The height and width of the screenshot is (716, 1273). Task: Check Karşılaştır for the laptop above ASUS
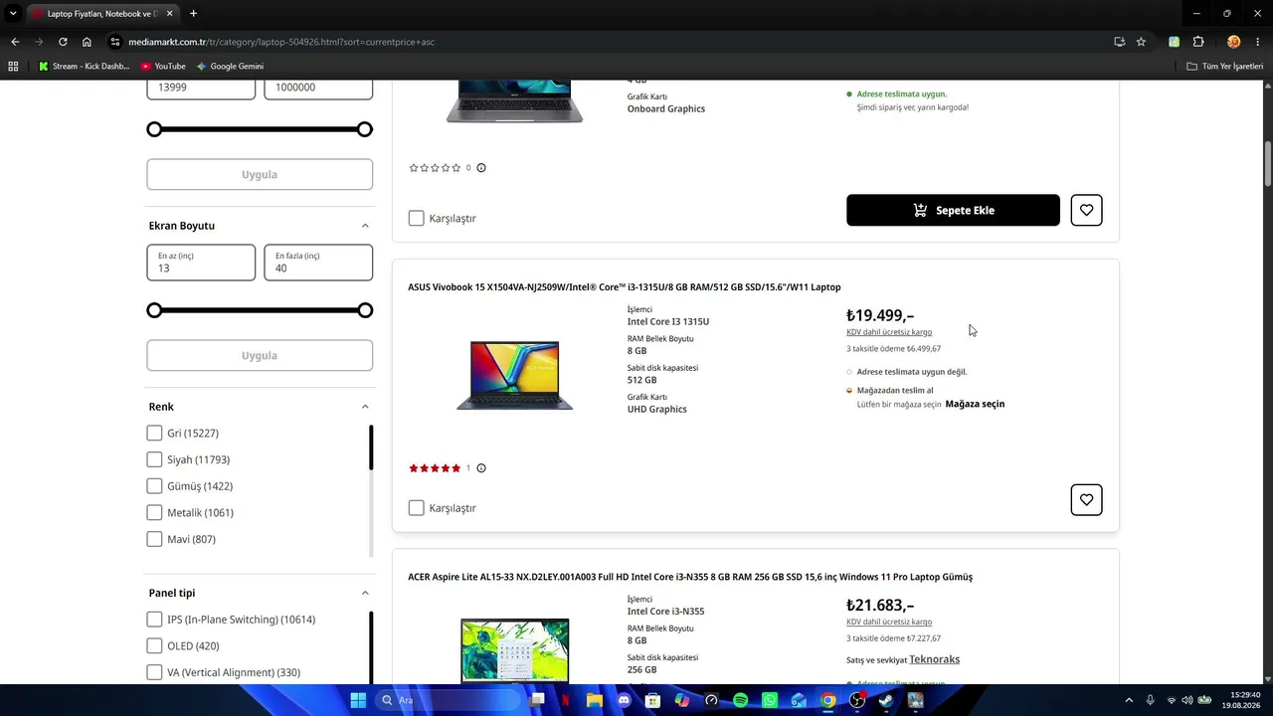coord(417,218)
